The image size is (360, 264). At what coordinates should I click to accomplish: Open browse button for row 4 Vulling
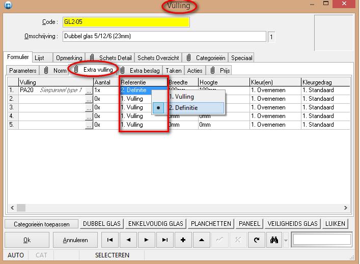tap(89, 116)
